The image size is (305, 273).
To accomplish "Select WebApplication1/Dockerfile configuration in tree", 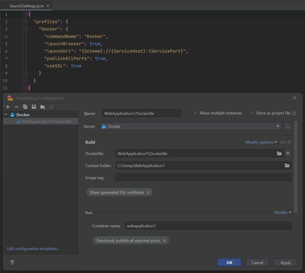I will (x=41, y=122).
